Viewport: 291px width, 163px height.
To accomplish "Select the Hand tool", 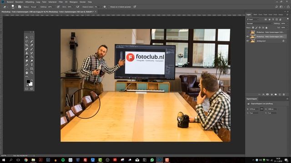I will [x=27, y=72].
